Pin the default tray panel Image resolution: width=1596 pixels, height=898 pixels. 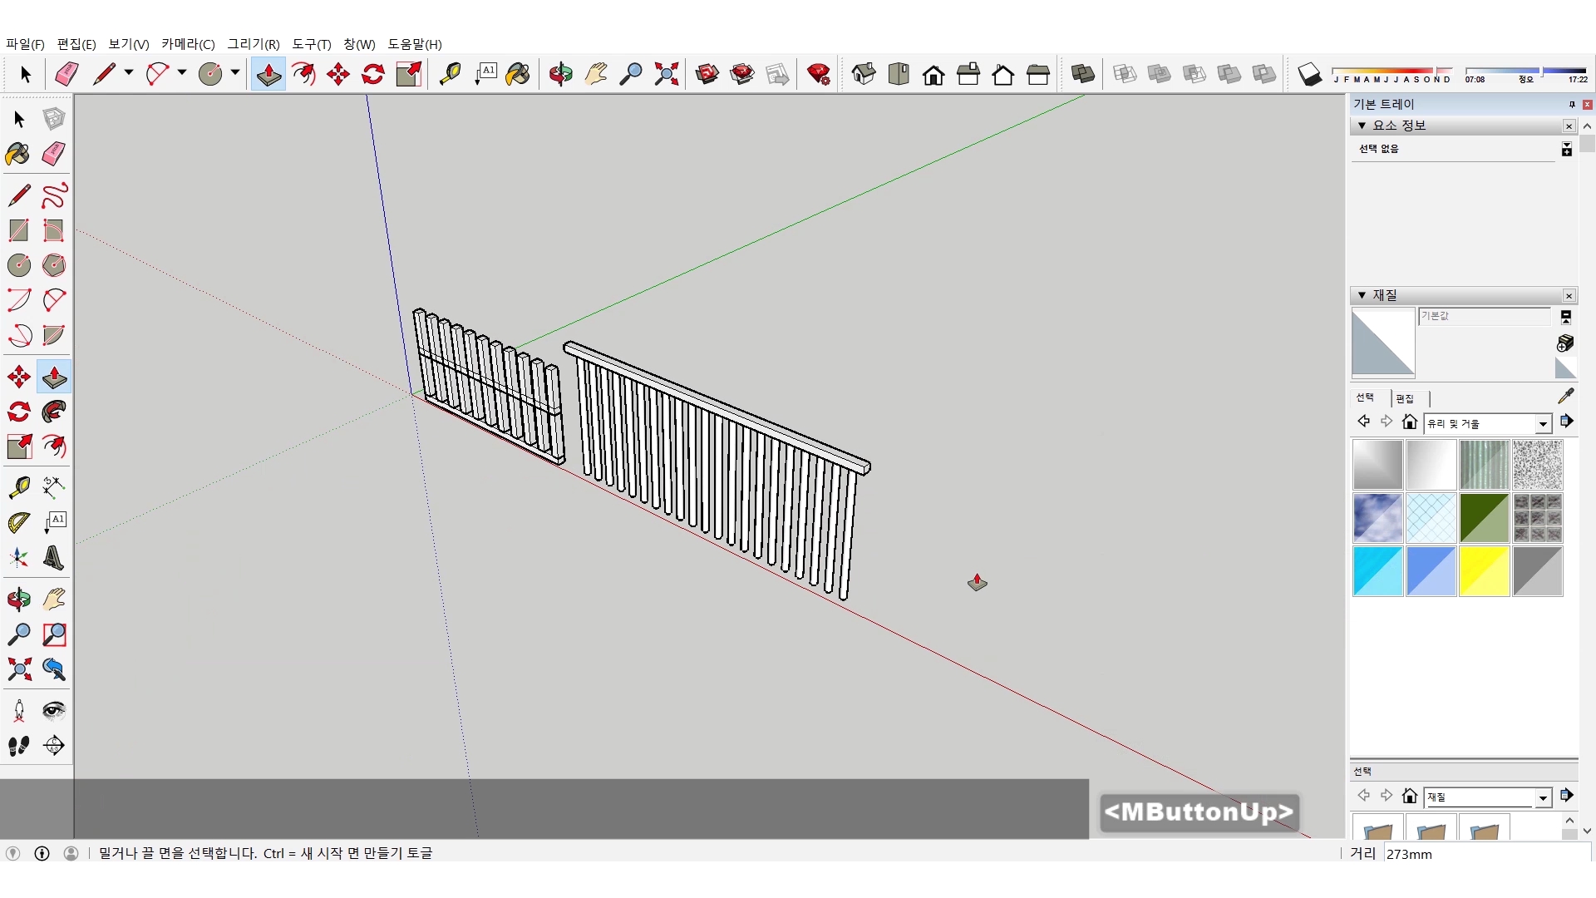click(1571, 105)
